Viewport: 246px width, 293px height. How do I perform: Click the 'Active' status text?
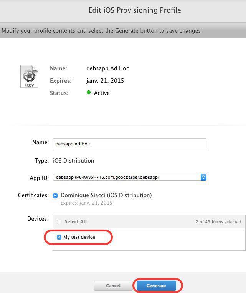(x=102, y=93)
